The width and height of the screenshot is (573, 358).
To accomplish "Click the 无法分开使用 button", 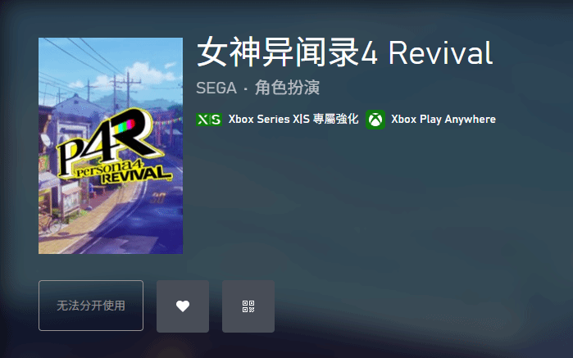I will tap(91, 306).
